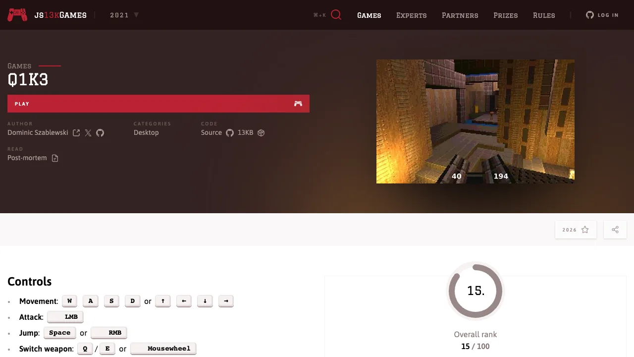Click the up arrow key badge
The image size is (634, 357).
(163, 301)
